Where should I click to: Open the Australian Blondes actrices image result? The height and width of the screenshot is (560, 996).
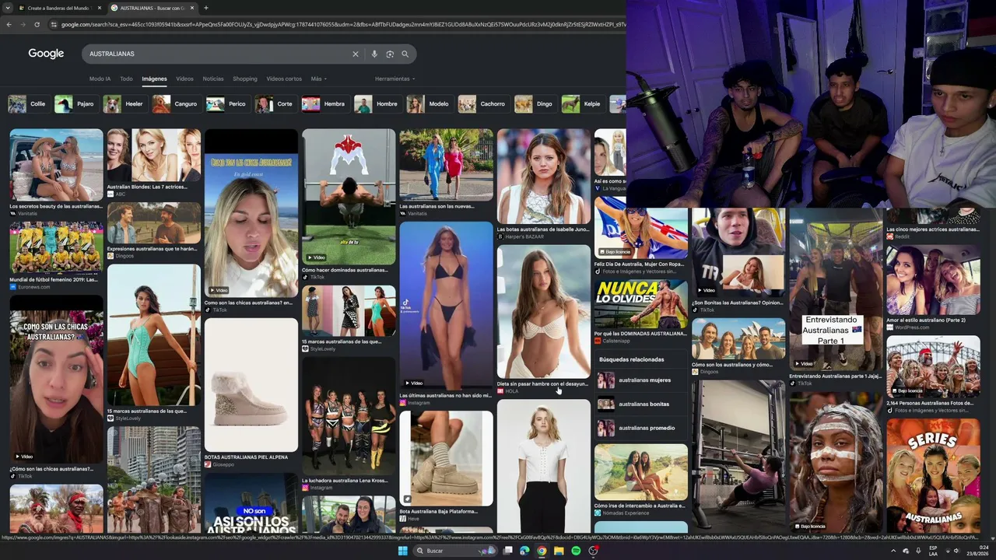153,156
